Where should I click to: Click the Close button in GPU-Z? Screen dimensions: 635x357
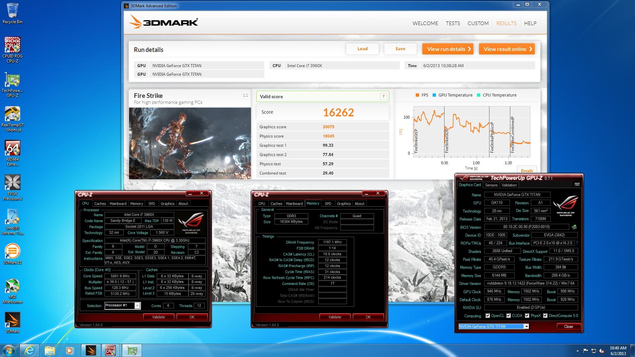[x=569, y=327]
